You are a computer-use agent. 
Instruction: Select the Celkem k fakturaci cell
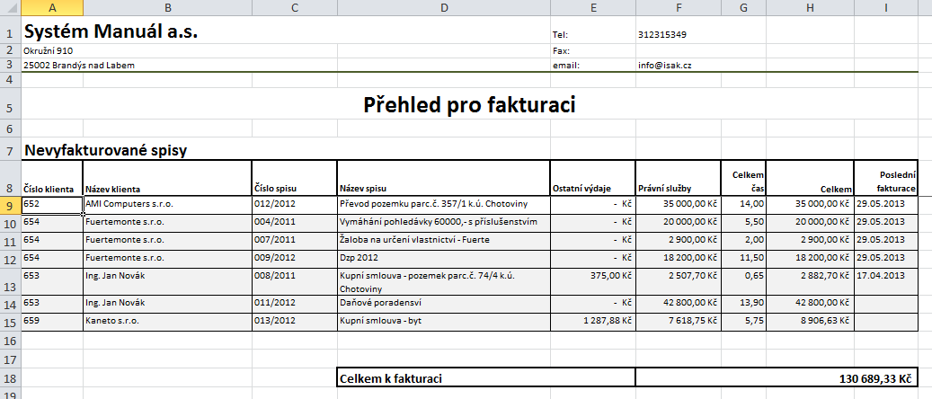click(x=486, y=378)
